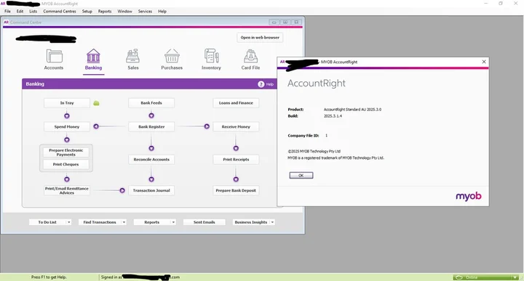Screen dimensions: 524x281
Task: Open the Accounts command centre icon
Action: (x=54, y=56)
